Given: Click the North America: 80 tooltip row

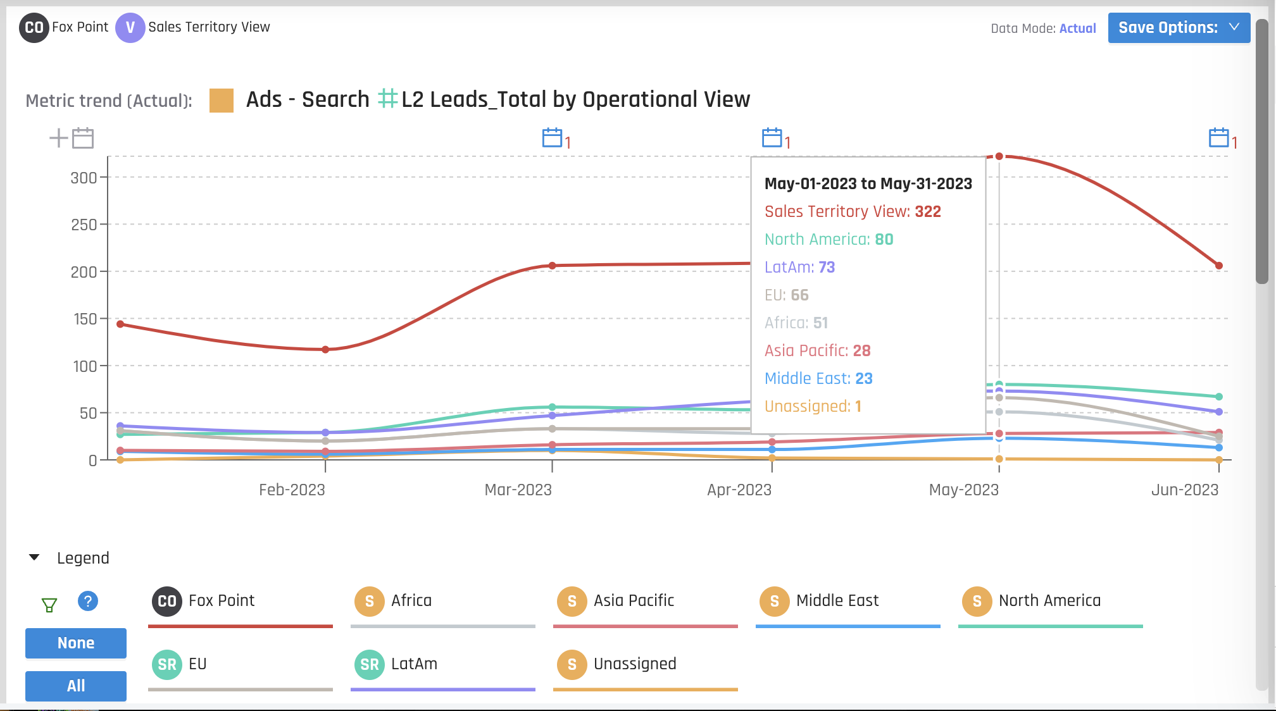Looking at the screenshot, I should click(829, 239).
